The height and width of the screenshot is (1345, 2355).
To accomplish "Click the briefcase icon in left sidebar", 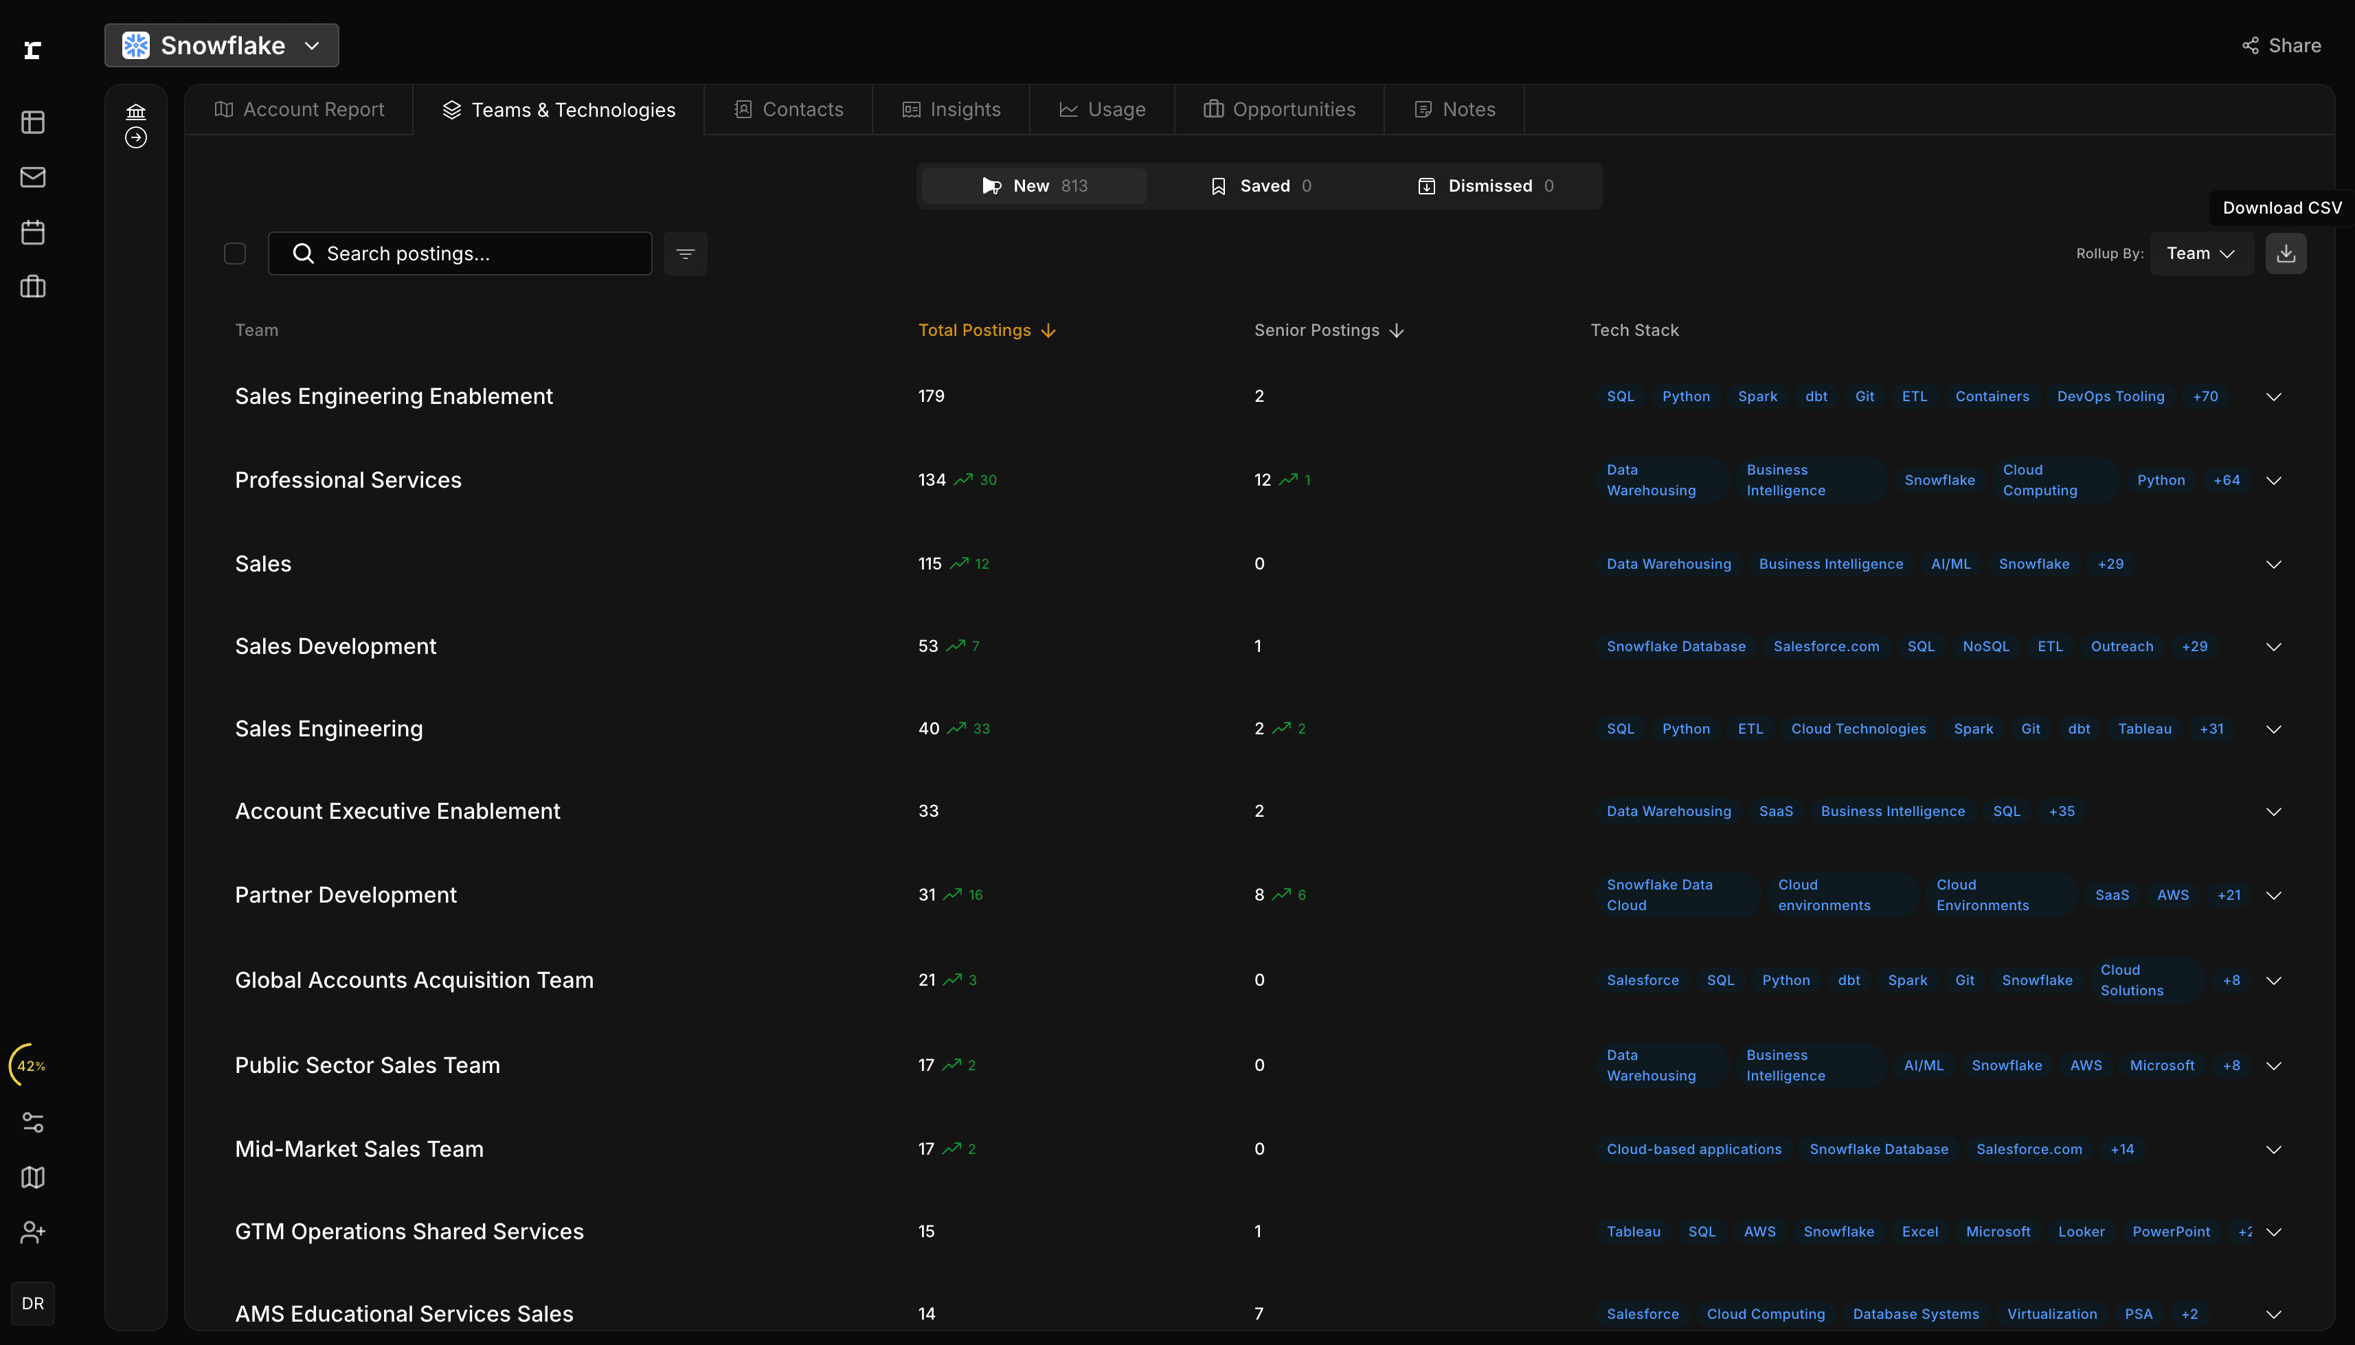I will click(33, 286).
